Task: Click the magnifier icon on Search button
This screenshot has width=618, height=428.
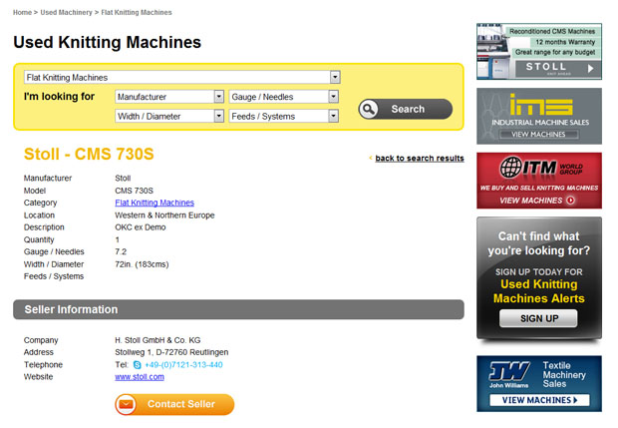Action: [369, 109]
